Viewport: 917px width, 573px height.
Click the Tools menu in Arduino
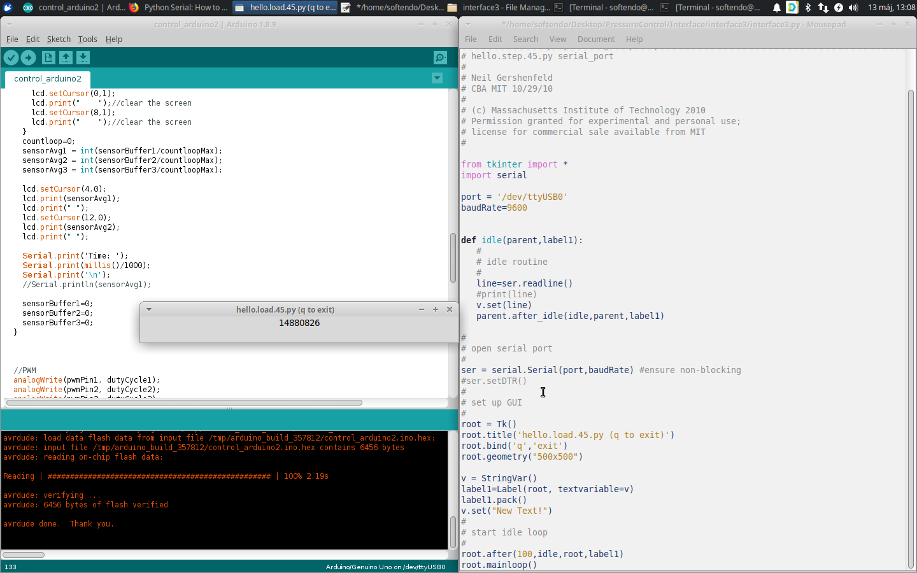[x=87, y=39]
